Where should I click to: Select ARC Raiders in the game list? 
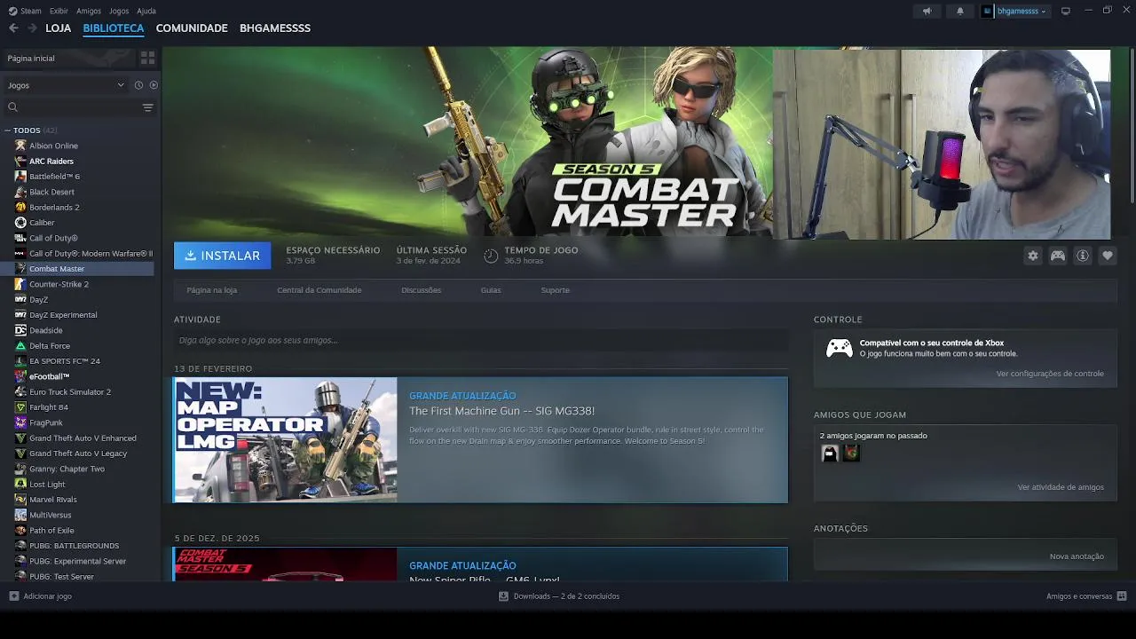coord(51,162)
